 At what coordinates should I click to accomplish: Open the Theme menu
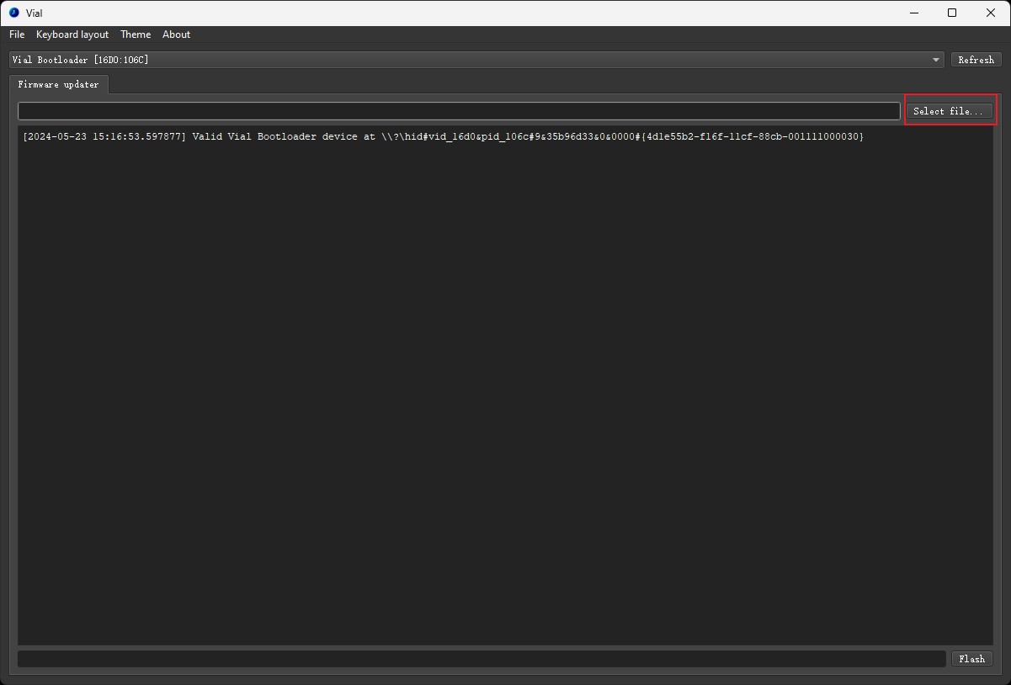(x=136, y=35)
